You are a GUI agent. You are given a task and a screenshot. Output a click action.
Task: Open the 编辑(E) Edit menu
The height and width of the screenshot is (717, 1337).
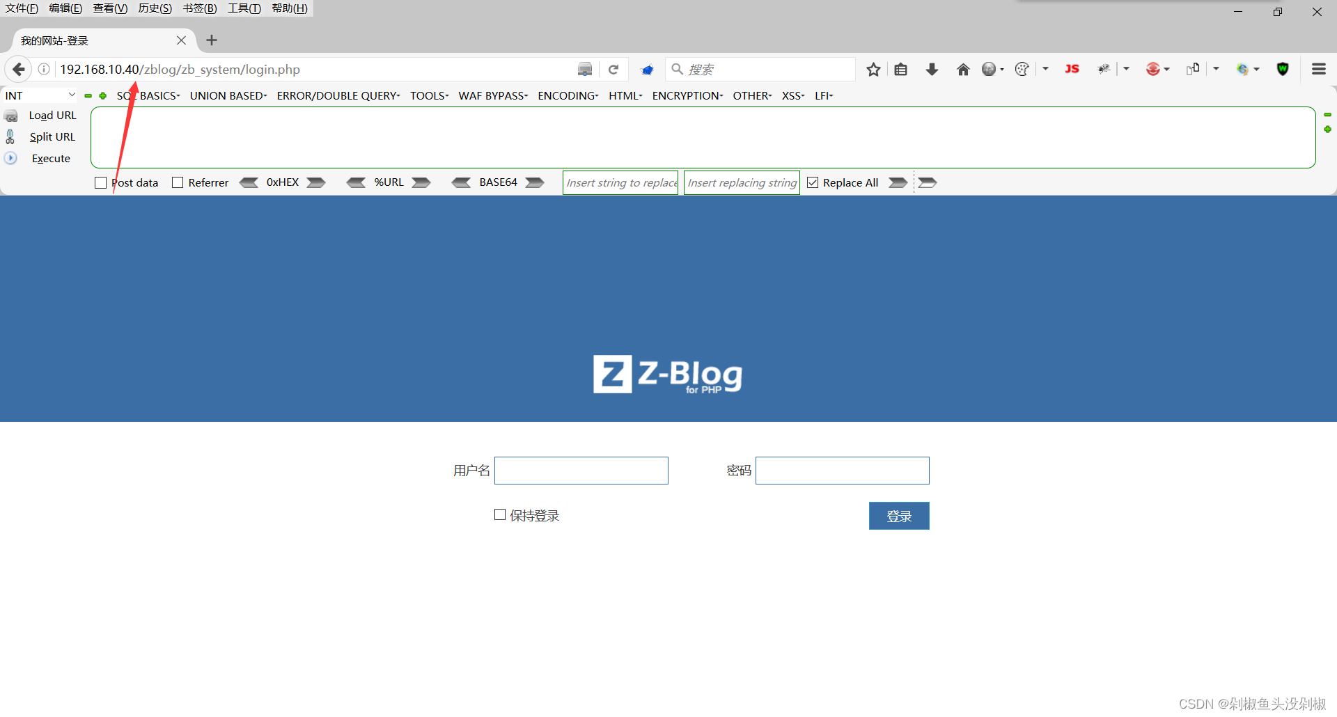click(65, 8)
